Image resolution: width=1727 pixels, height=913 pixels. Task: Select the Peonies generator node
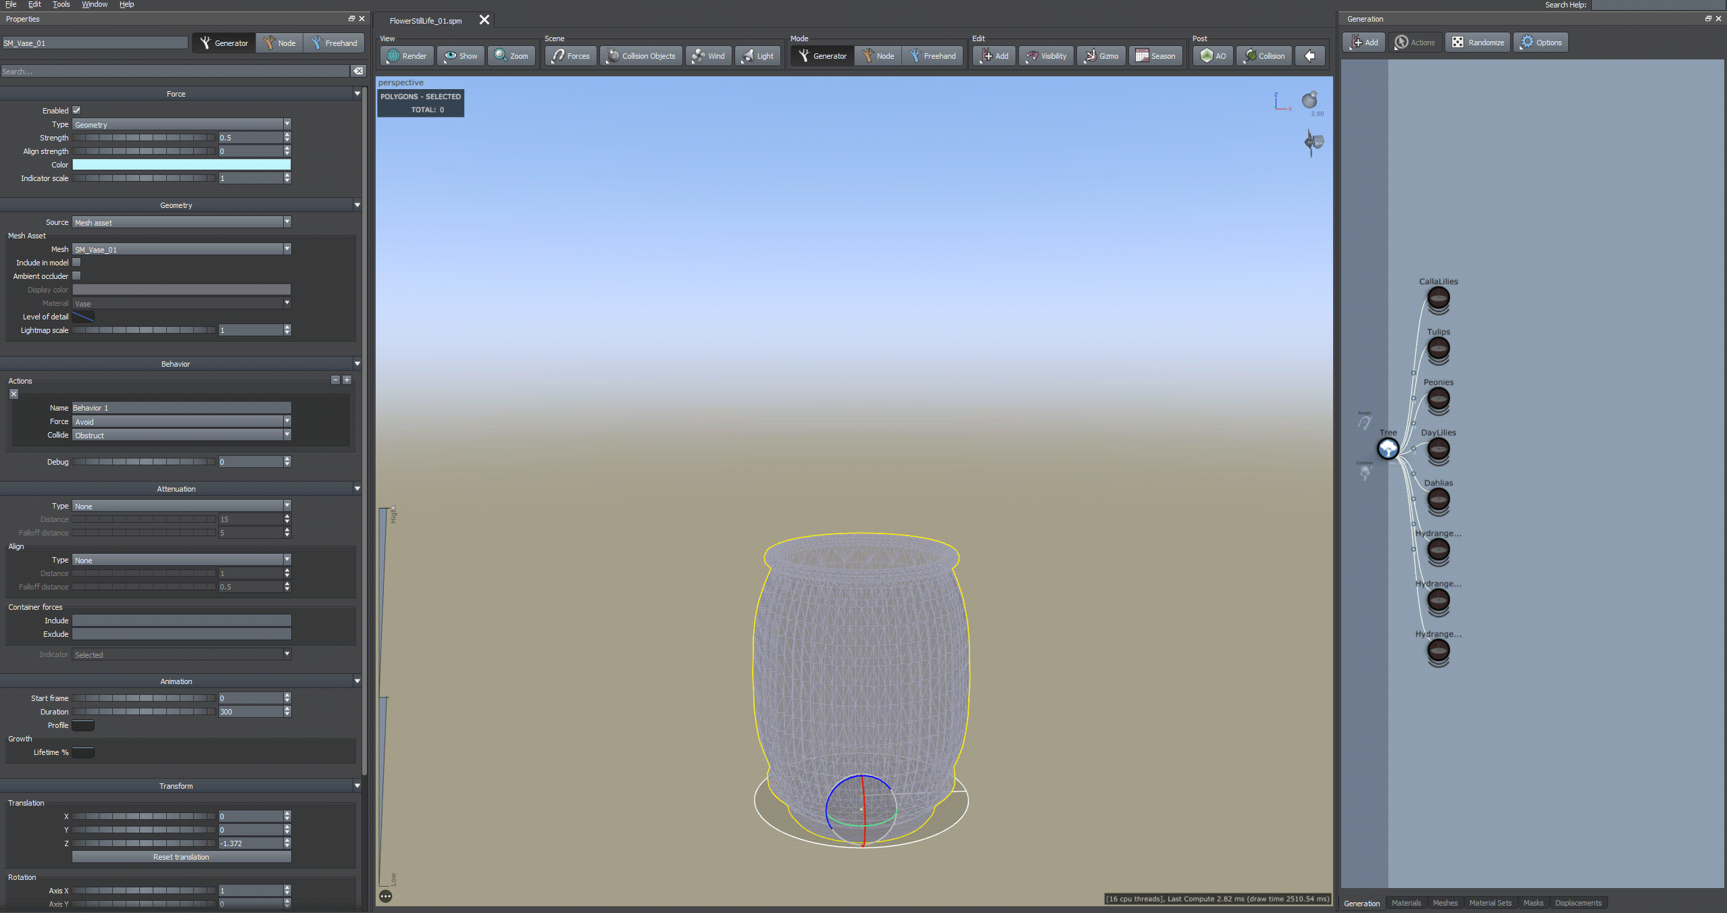click(1438, 399)
